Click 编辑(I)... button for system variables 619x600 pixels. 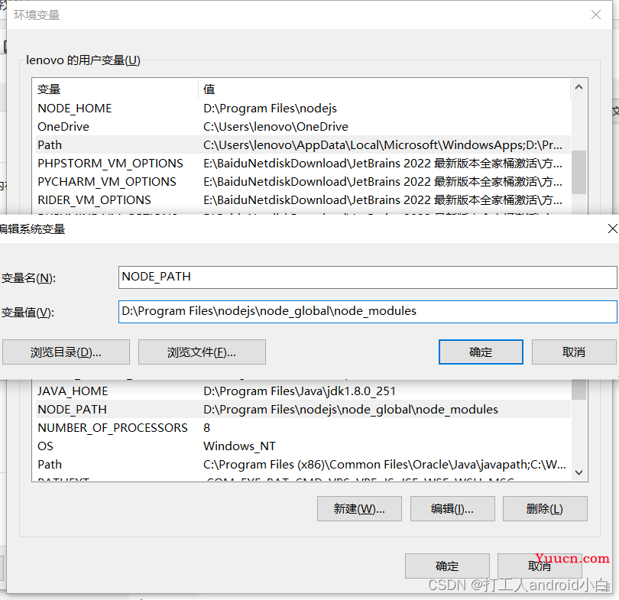click(452, 509)
